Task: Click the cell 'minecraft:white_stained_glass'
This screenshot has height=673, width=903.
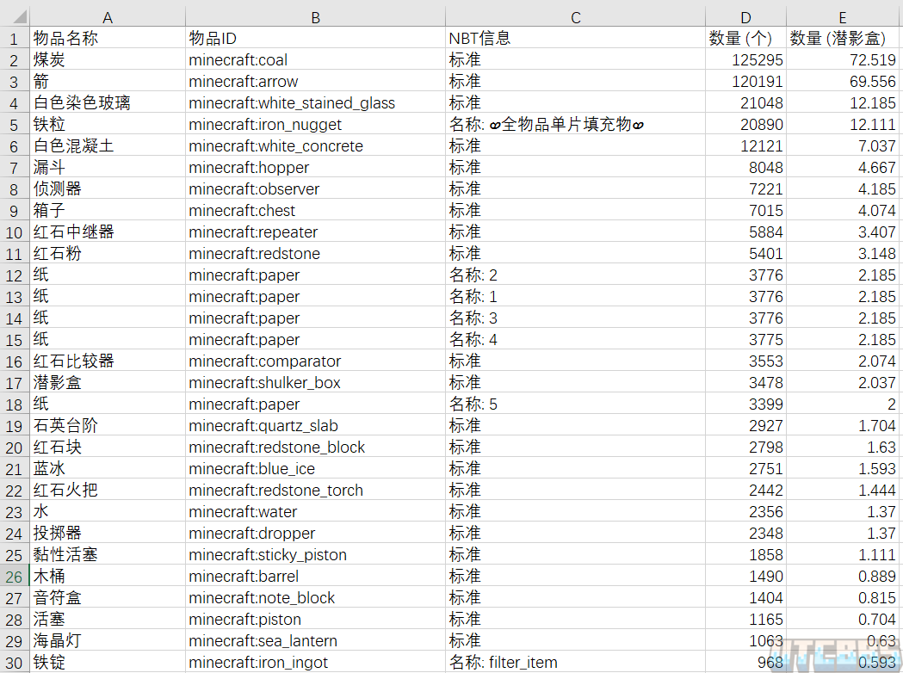Action: pos(315,102)
